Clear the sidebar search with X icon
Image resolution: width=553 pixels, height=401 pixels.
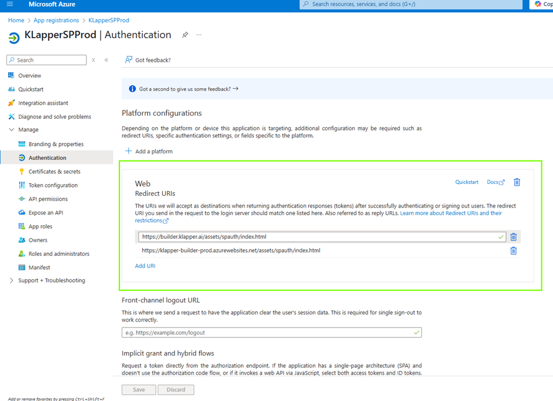point(94,60)
